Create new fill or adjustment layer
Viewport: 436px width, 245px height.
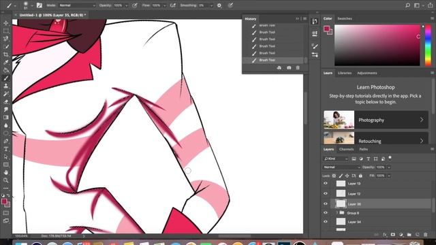[x=401, y=235]
